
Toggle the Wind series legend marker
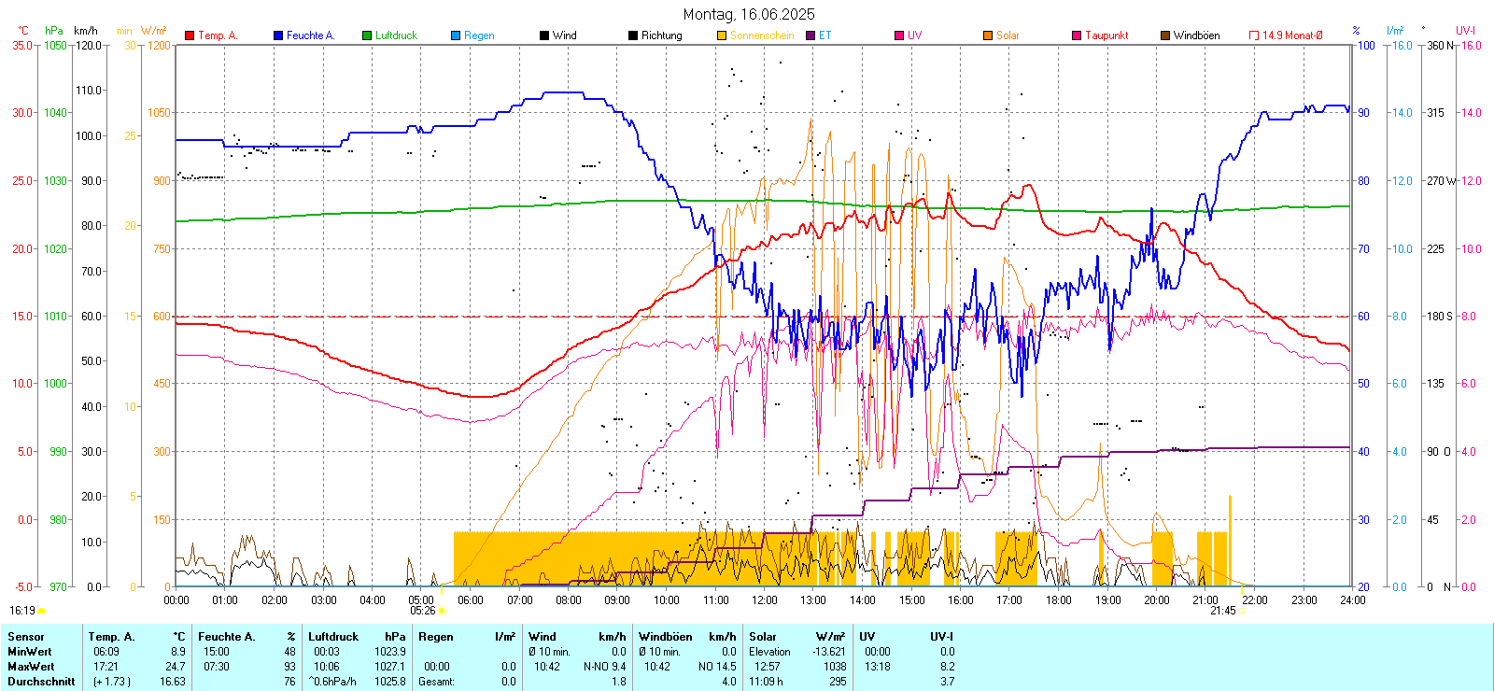pos(544,35)
